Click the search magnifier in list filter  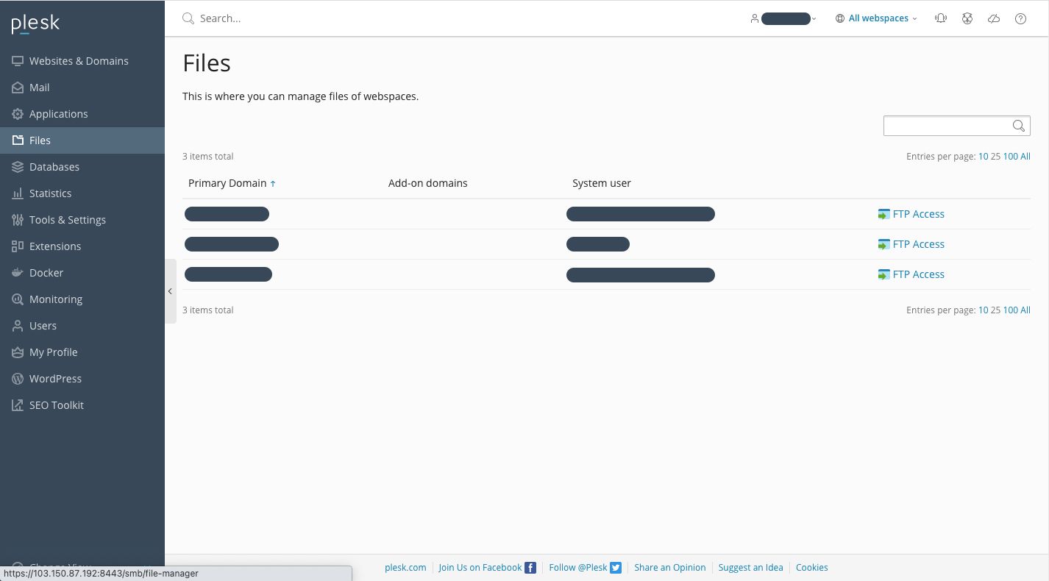point(1019,126)
